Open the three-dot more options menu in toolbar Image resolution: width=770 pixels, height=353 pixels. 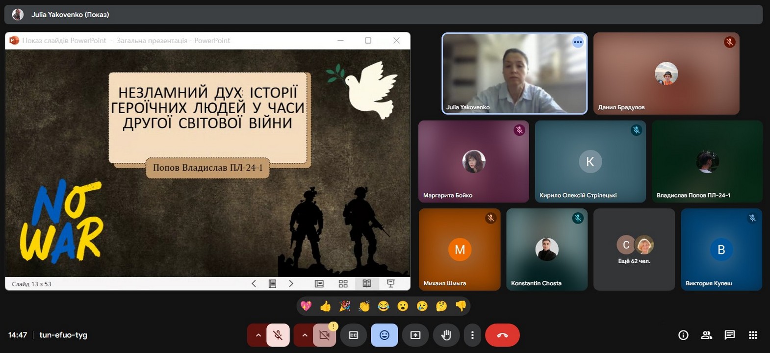coord(472,335)
